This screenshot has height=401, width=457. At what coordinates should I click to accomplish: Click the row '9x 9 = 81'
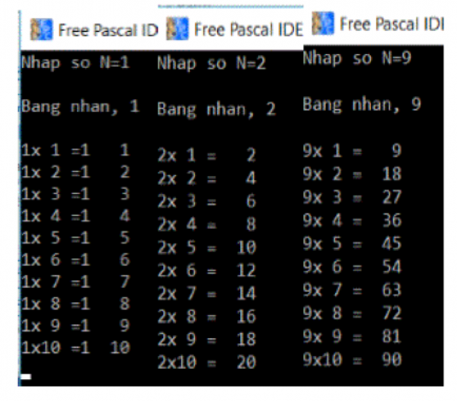[x=353, y=336]
